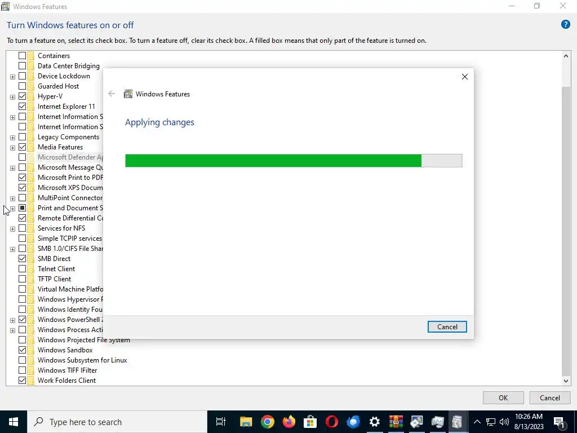Open the notification center icon
577x433 pixels.
tap(560, 422)
